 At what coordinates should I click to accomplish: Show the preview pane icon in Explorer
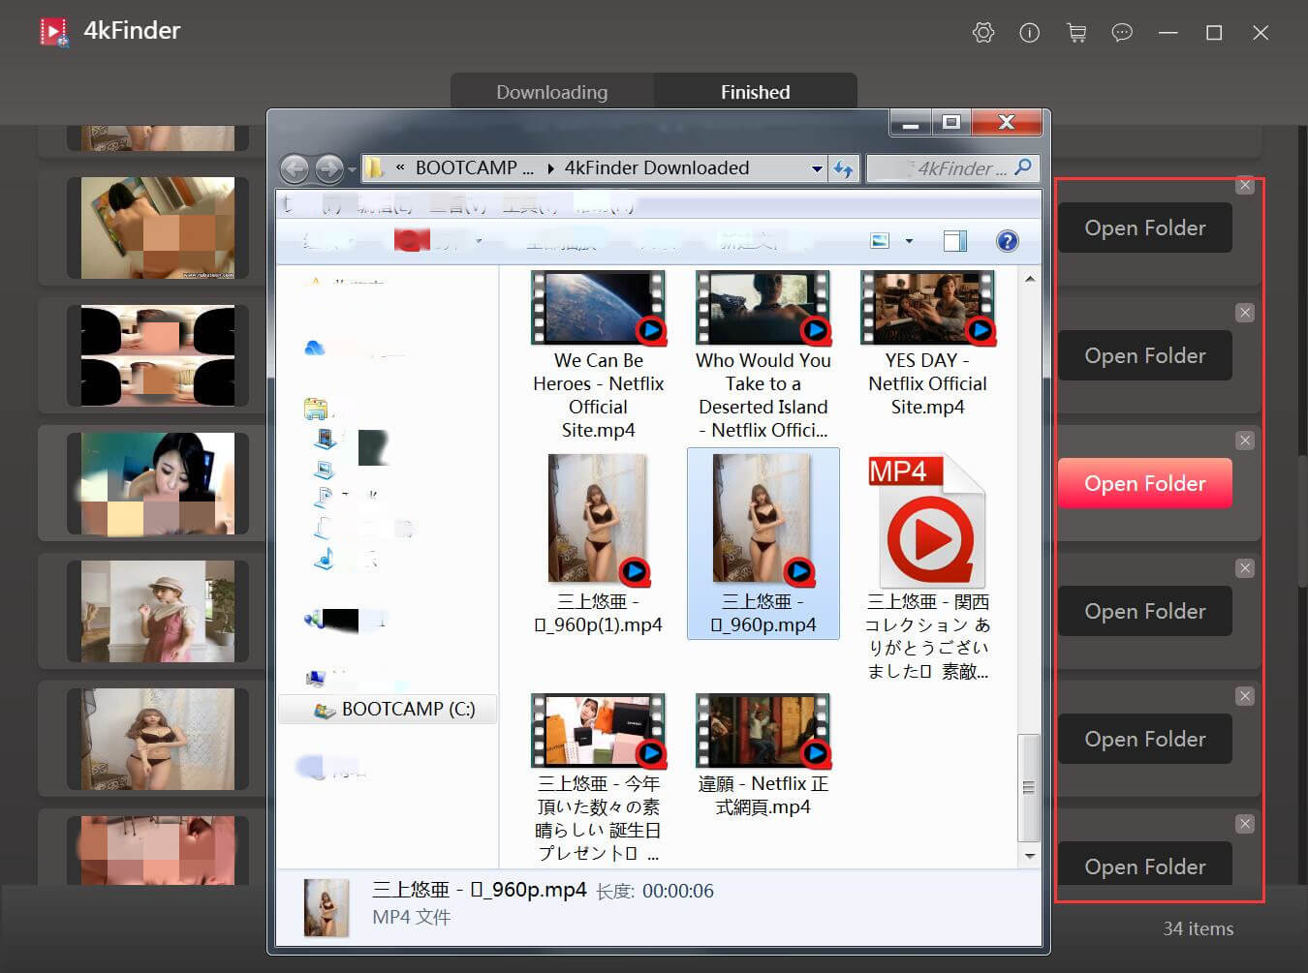[x=954, y=240]
